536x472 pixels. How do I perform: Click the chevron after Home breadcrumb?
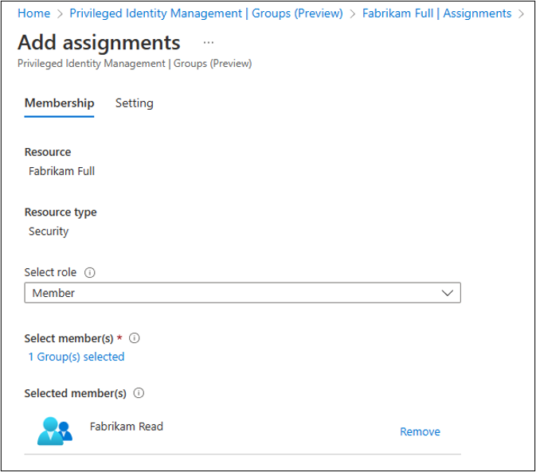(60, 14)
